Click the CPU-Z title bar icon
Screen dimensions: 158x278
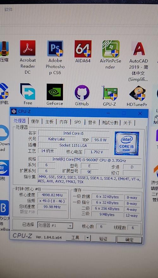(14, 111)
